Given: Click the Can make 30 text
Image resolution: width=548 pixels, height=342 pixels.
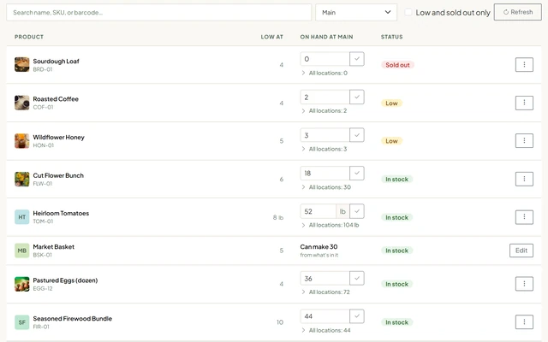Looking at the screenshot, I should coord(319,247).
